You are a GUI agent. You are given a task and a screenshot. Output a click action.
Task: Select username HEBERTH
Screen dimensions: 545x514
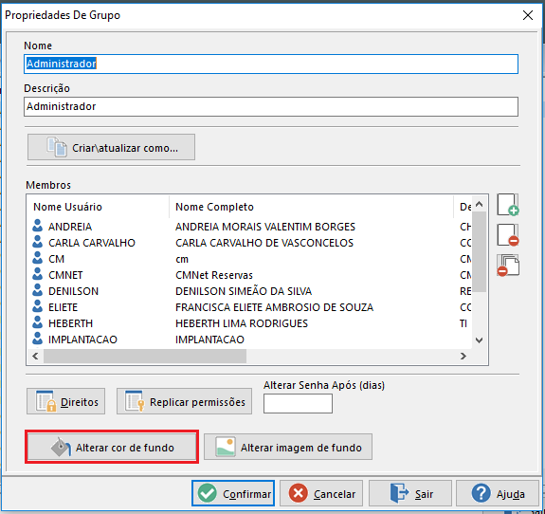tap(70, 323)
